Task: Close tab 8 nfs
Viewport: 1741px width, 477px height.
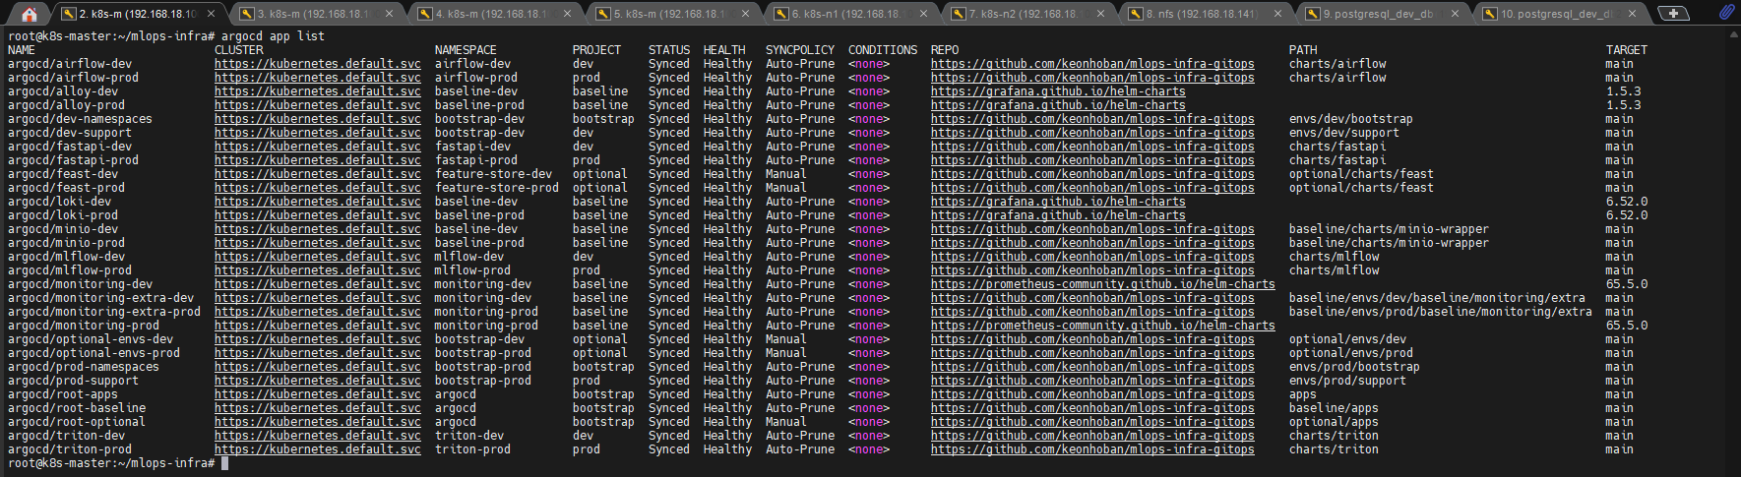Action: (1277, 14)
